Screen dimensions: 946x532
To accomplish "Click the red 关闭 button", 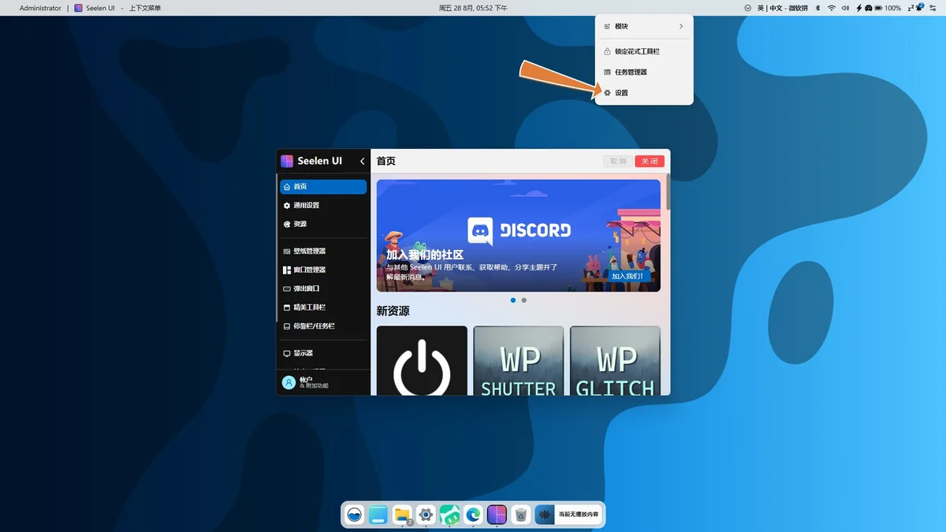I will [650, 161].
